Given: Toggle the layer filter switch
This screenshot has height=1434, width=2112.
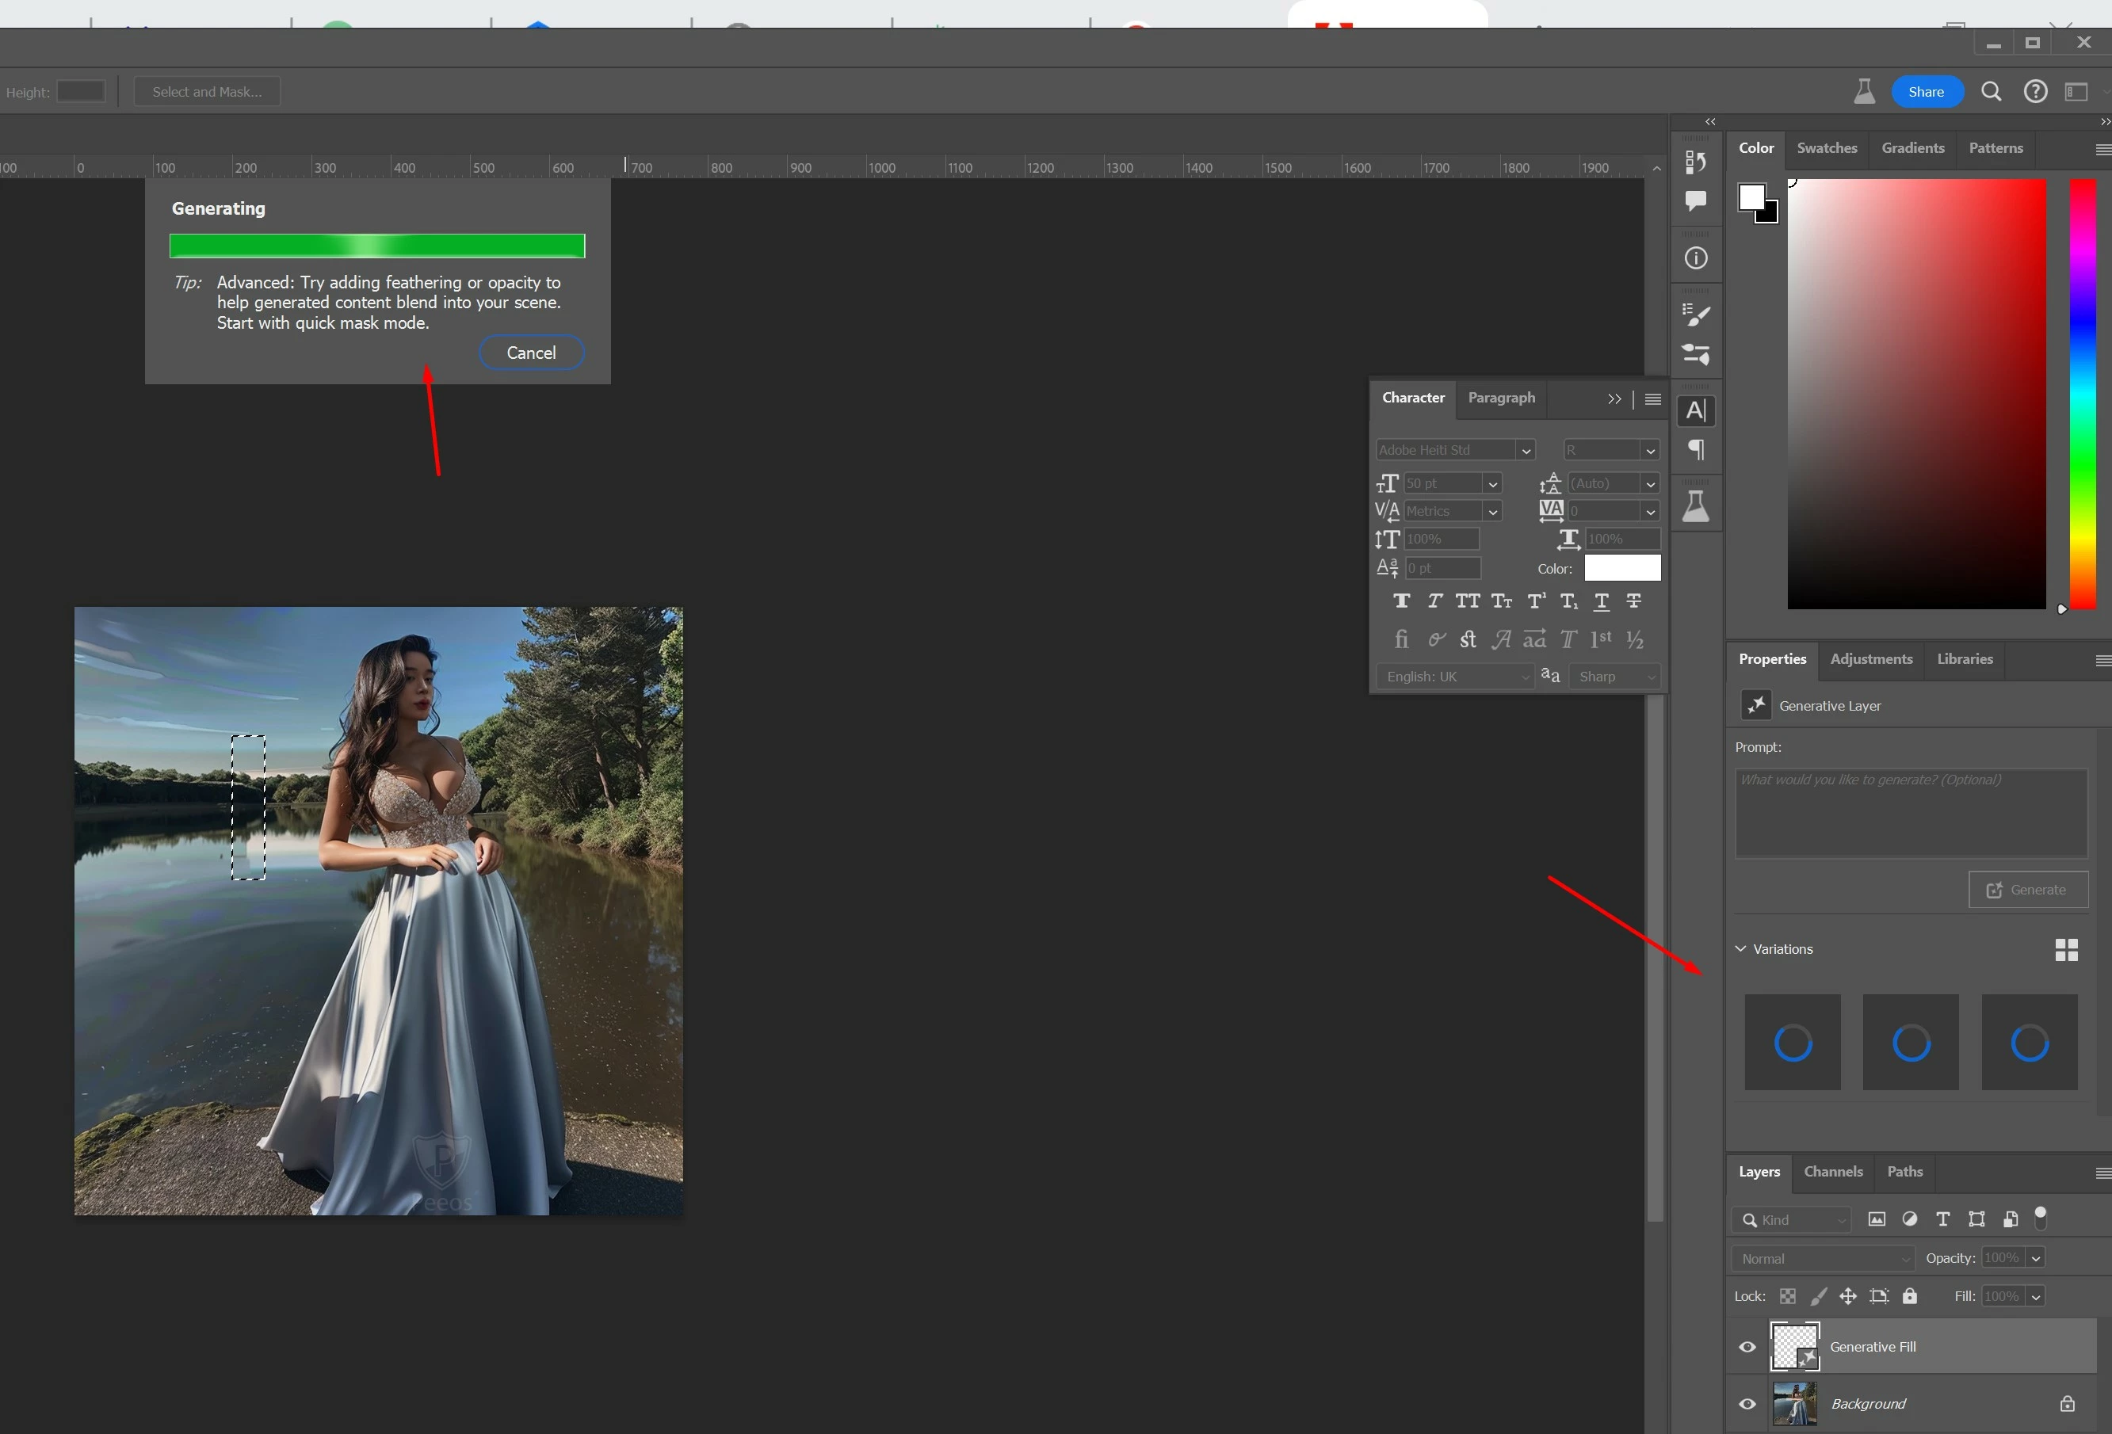Looking at the screenshot, I should tap(2040, 1219).
